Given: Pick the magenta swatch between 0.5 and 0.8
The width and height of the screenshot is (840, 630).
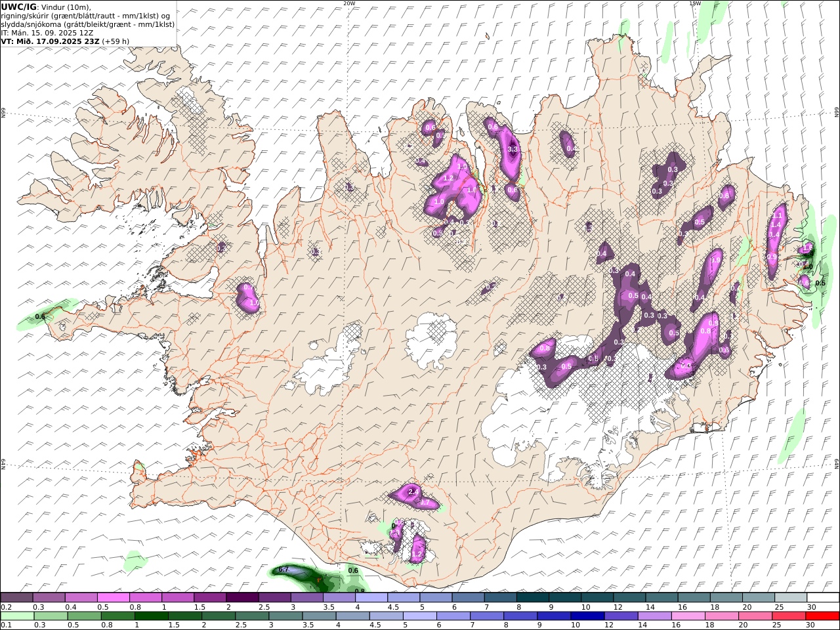Looking at the screenshot, I should coord(114,598).
